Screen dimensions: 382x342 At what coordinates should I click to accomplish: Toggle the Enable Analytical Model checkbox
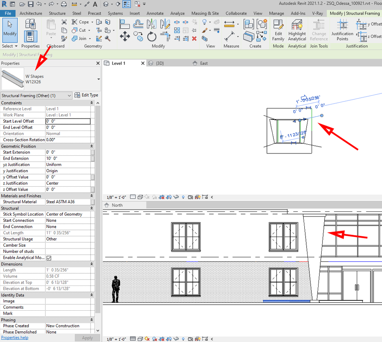[48, 258]
